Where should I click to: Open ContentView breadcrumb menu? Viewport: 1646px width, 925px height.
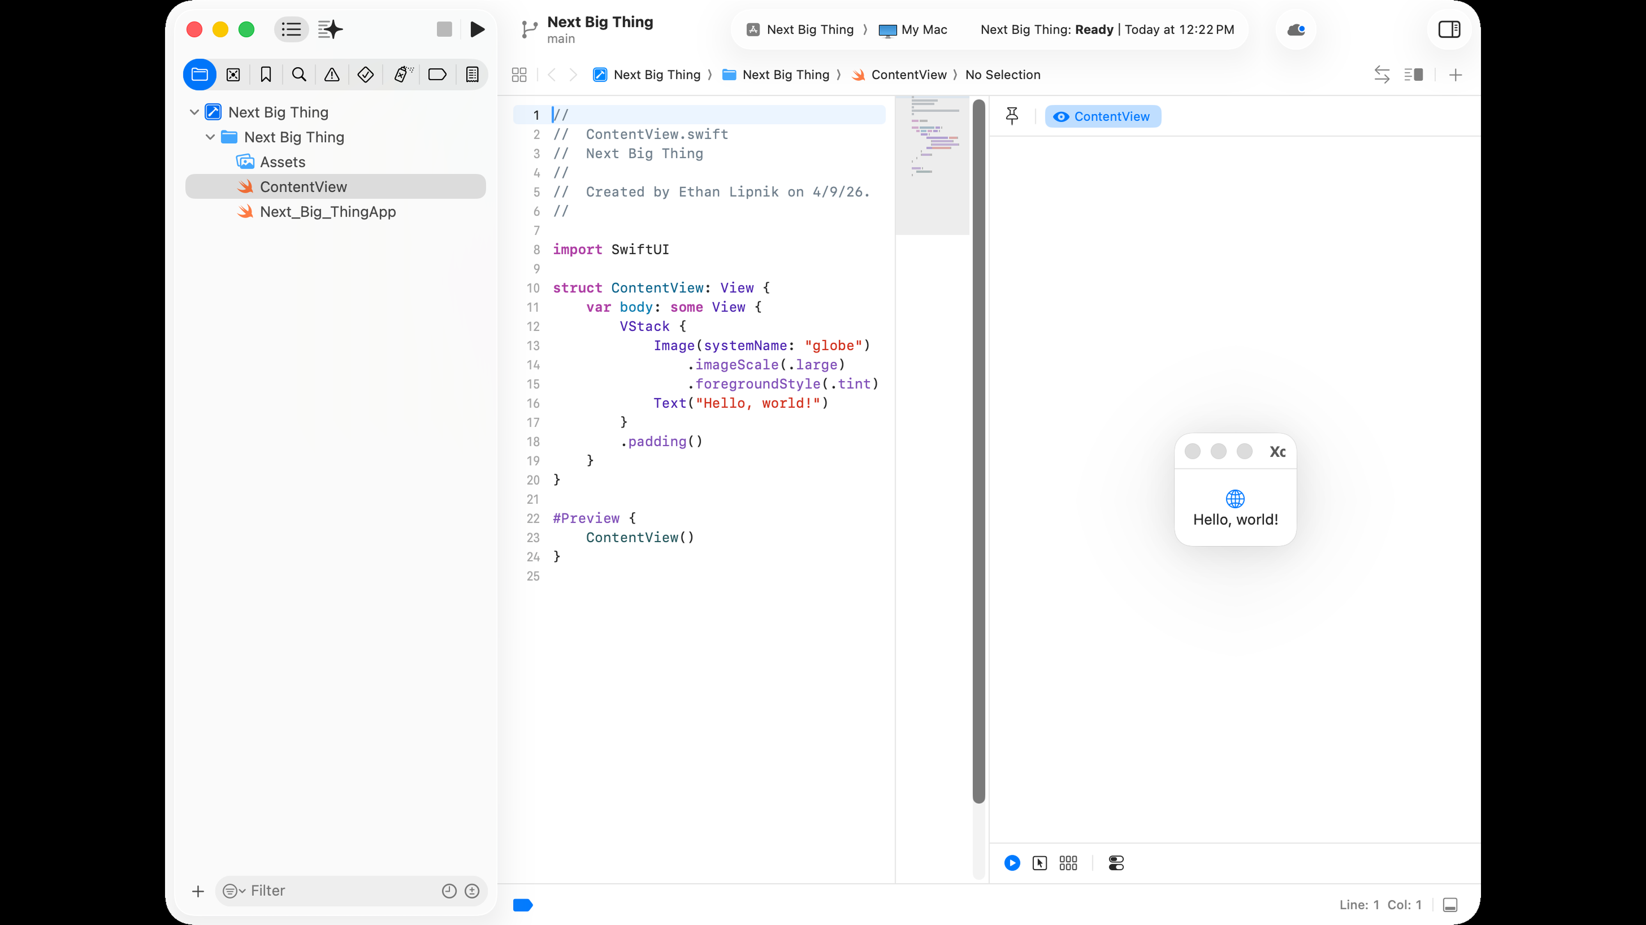pos(899,75)
